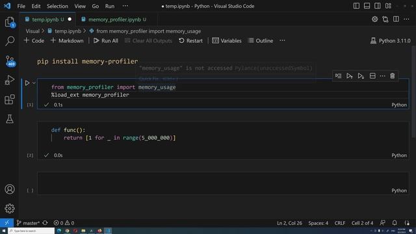Click Run All in notebook toolbar
Screen dimensions: 416x234
click(106, 40)
